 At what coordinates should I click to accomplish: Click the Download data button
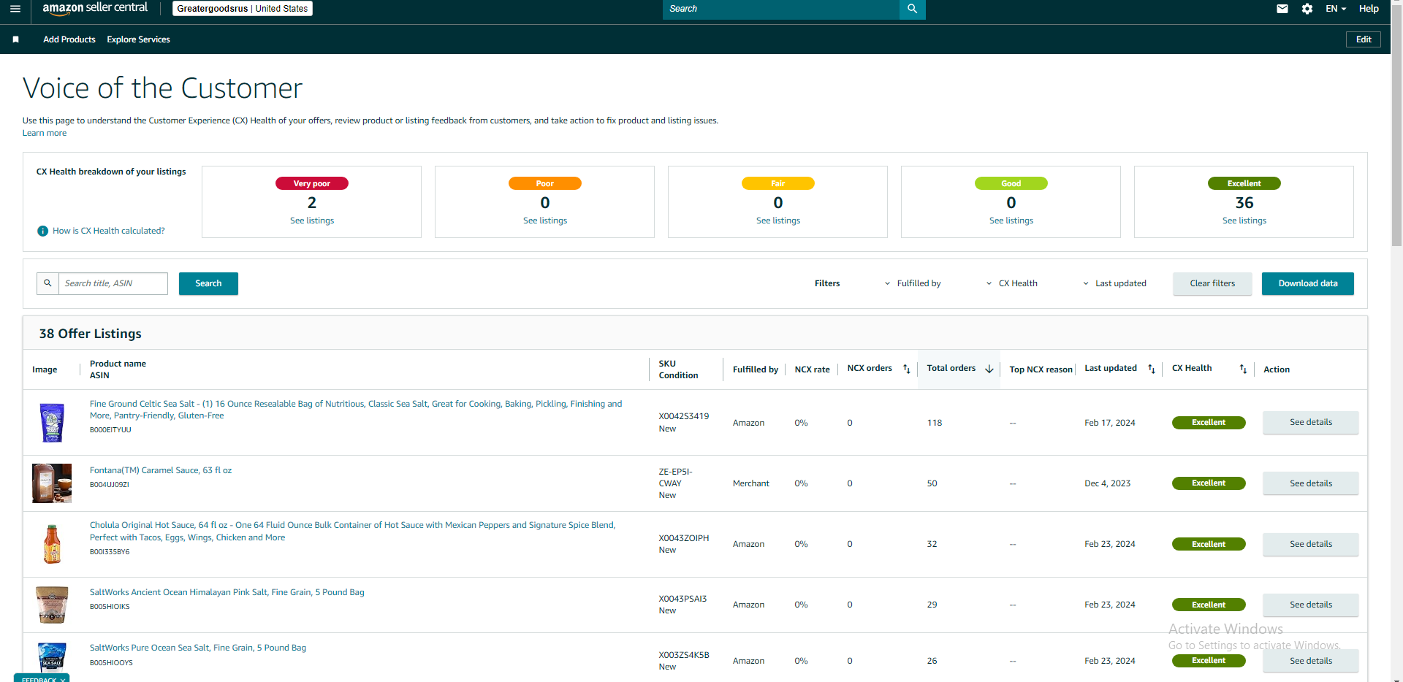[x=1308, y=283]
